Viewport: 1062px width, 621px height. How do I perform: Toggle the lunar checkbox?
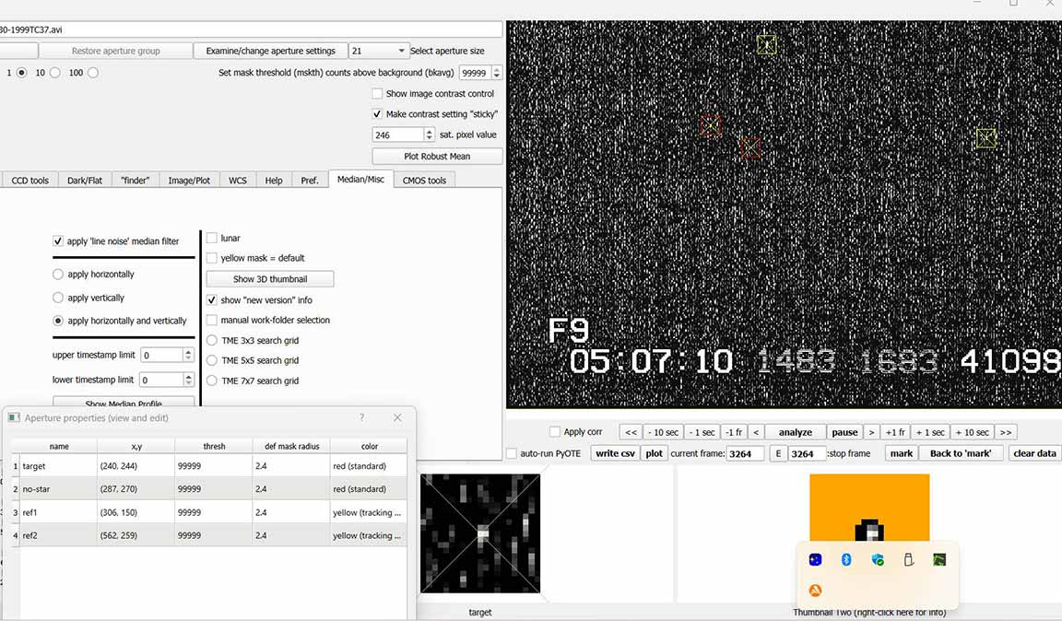pyautogui.click(x=212, y=238)
